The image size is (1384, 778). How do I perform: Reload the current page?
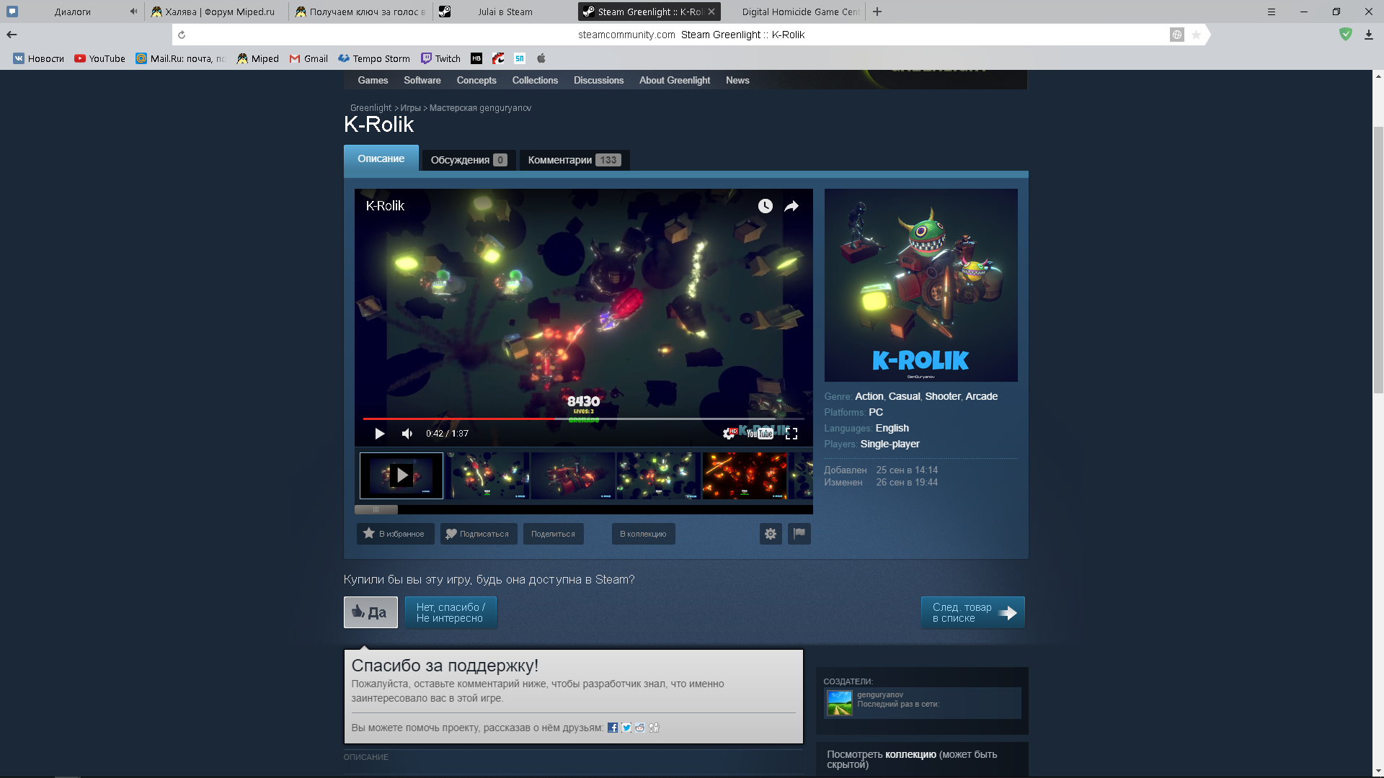coord(182,35)
